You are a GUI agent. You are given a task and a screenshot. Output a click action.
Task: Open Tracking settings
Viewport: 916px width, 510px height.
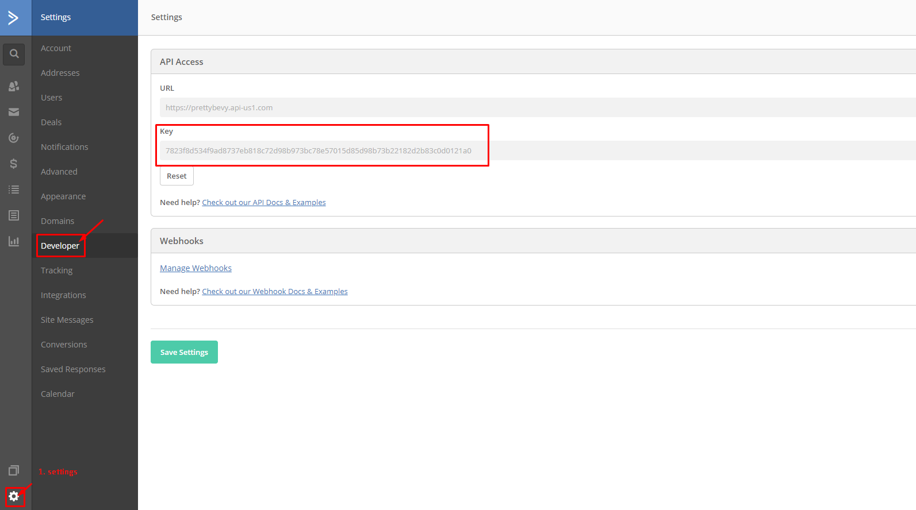(x=56, y=271)
